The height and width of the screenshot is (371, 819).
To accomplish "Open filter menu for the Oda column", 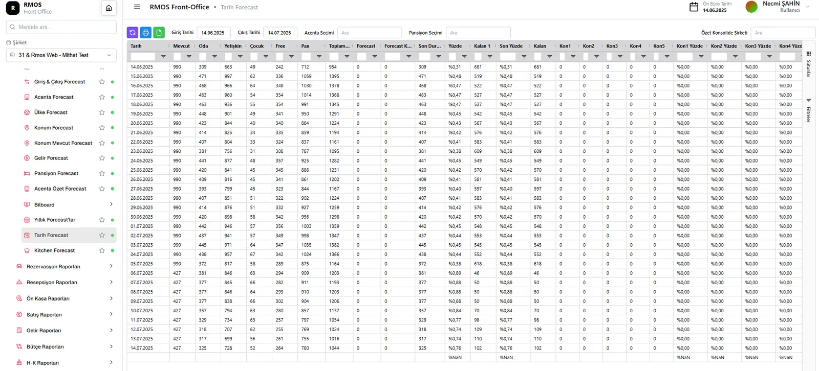I will (x=214, y=57).
